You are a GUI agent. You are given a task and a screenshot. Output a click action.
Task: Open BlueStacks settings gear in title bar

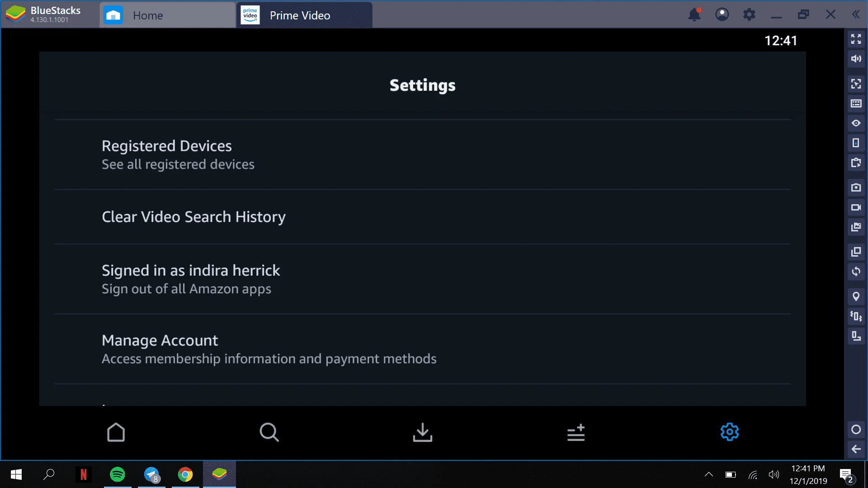[749, 14]
